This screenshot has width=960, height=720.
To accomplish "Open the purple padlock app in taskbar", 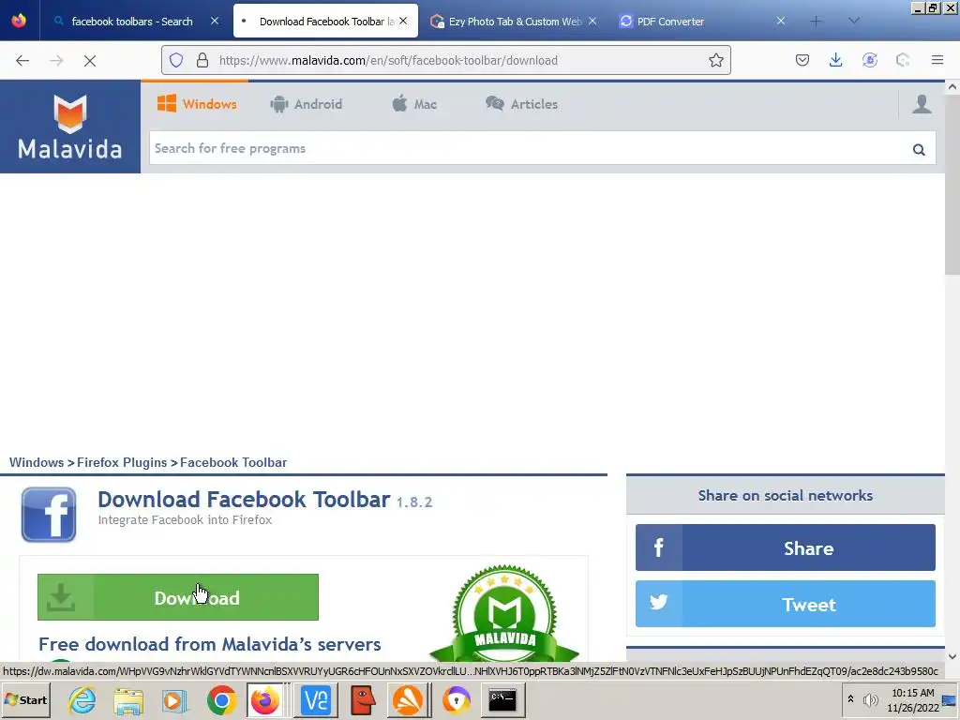I will pos(457,699).
